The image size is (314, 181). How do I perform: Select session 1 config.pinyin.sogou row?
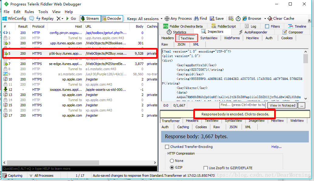80,33
